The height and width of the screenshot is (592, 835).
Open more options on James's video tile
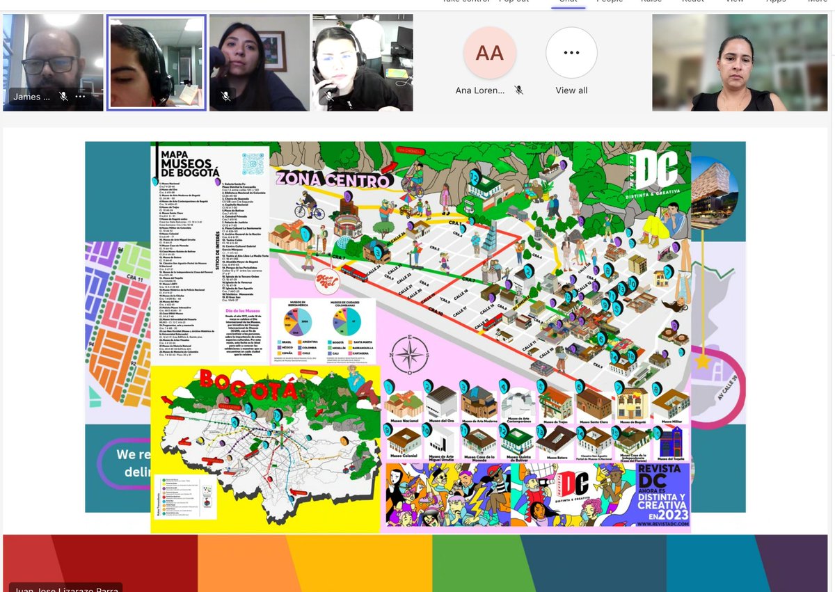tap(80, 97)
